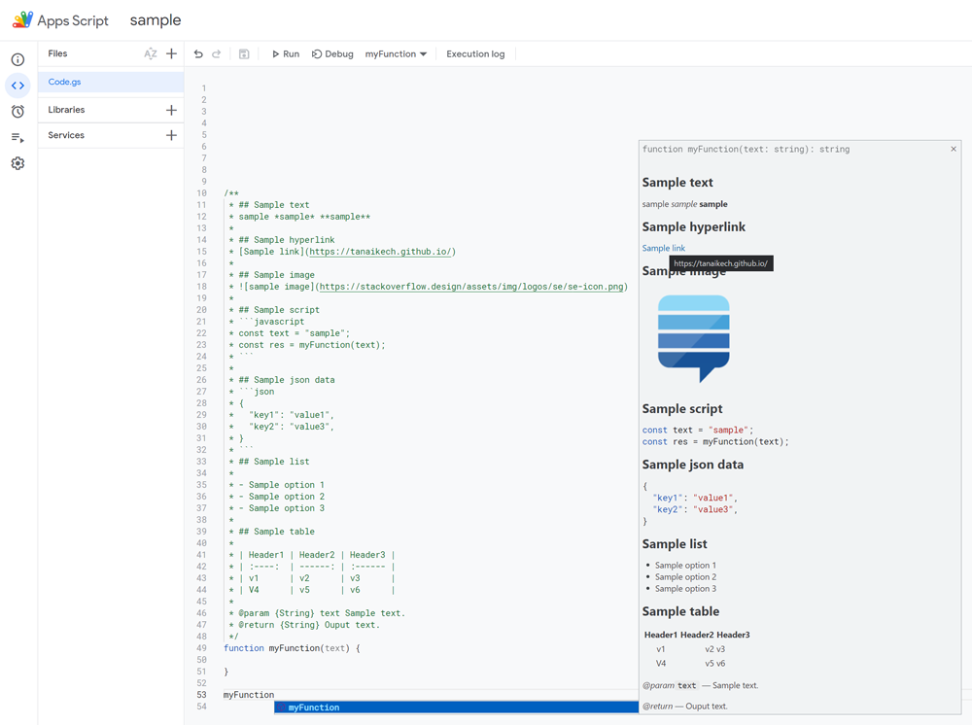Add a library with plus icon

[172, 110]
